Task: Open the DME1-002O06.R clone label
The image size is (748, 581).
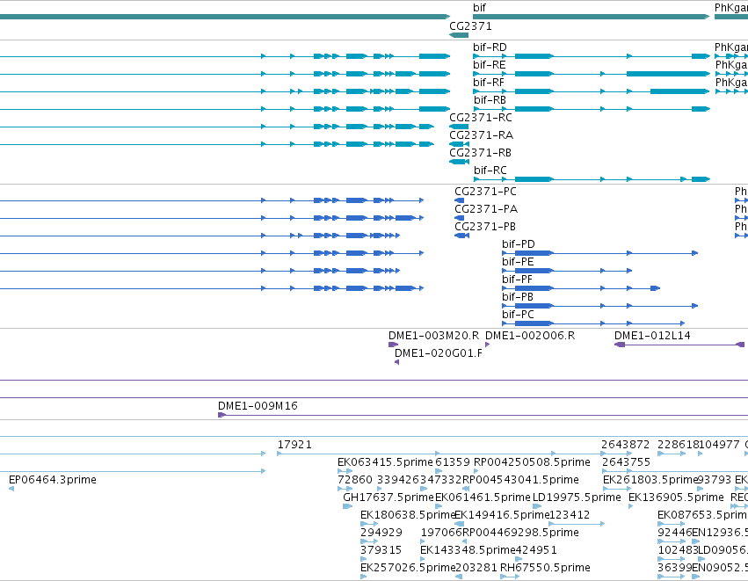Action: 530,336
